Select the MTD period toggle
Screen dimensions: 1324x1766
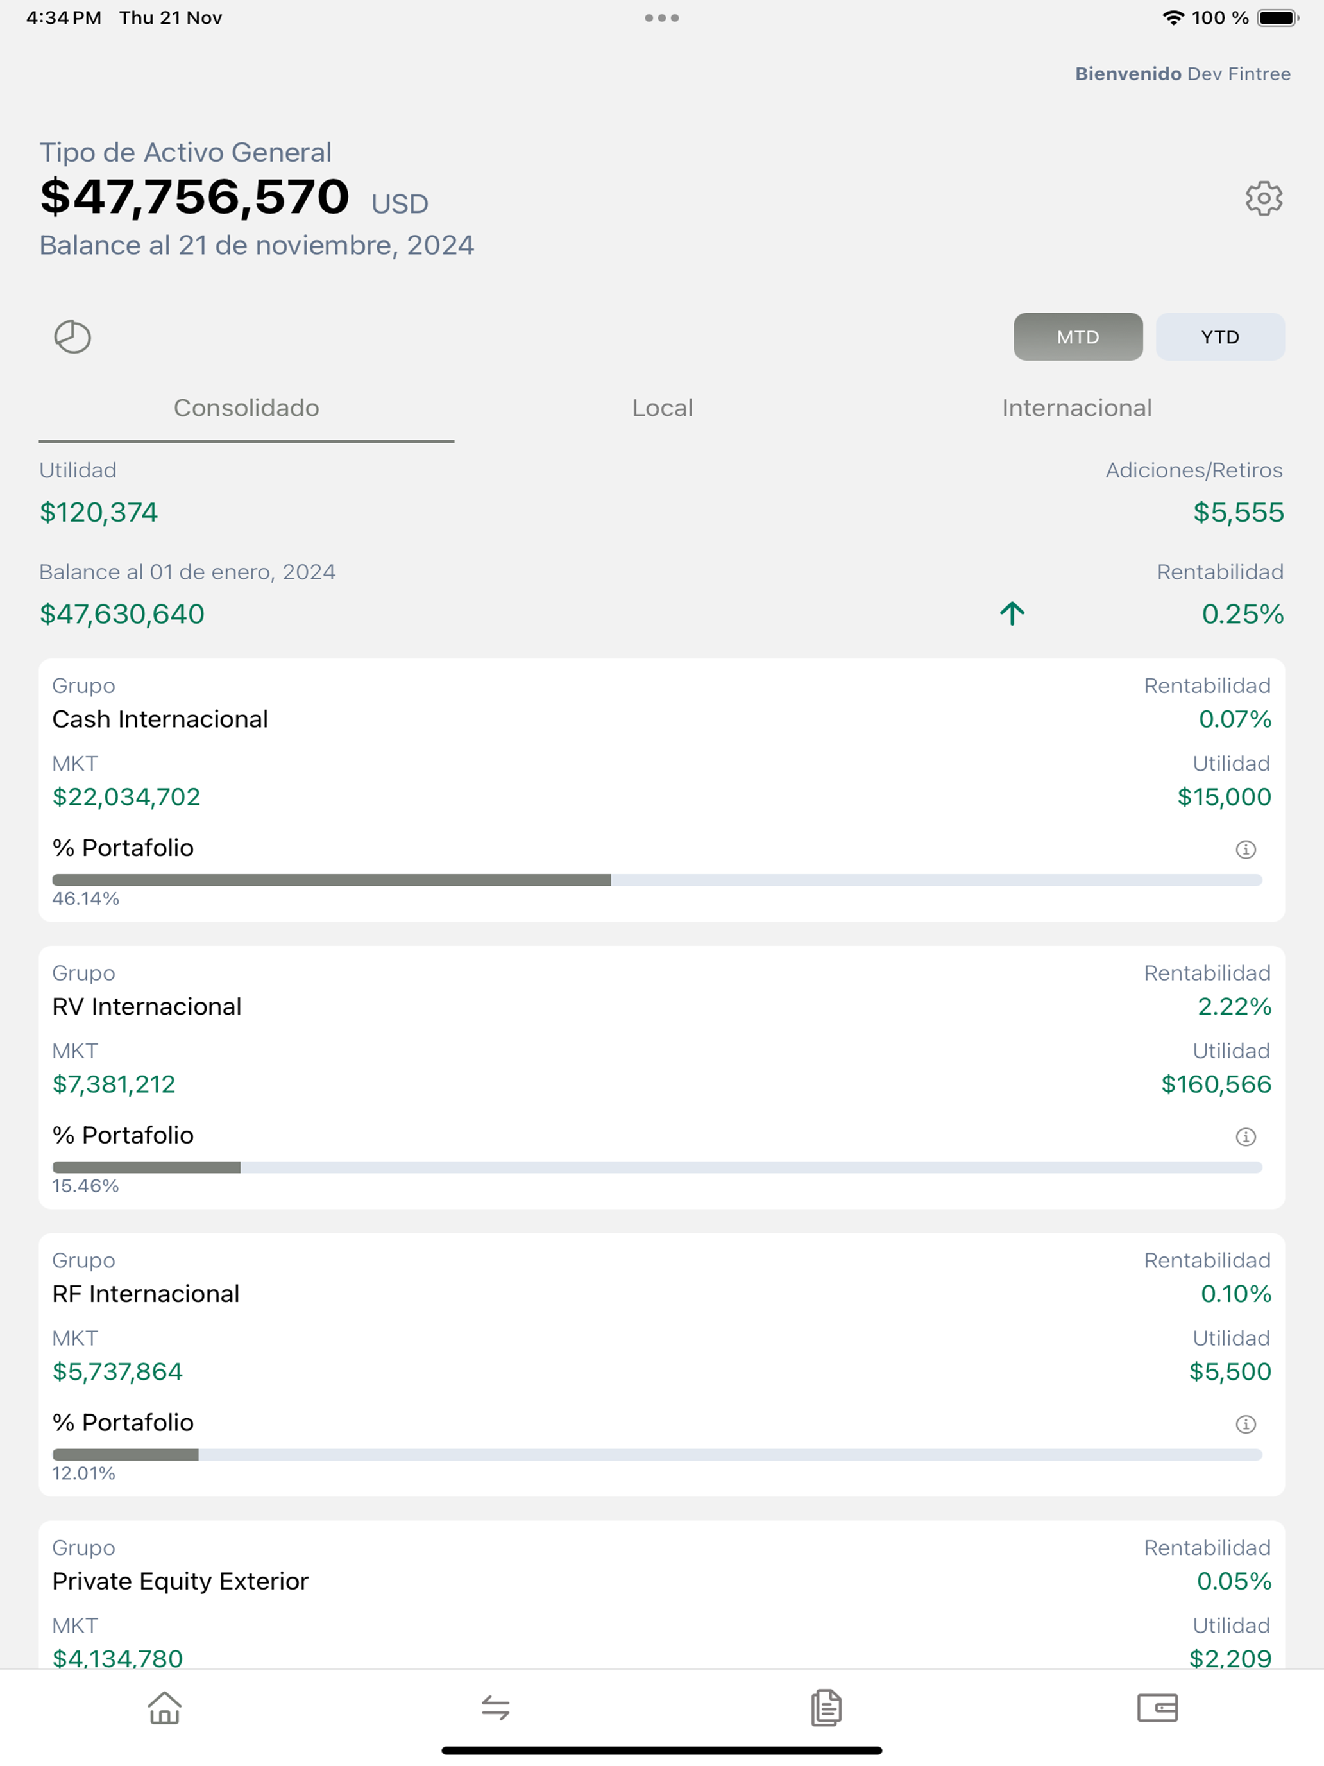pos(1078,337)
